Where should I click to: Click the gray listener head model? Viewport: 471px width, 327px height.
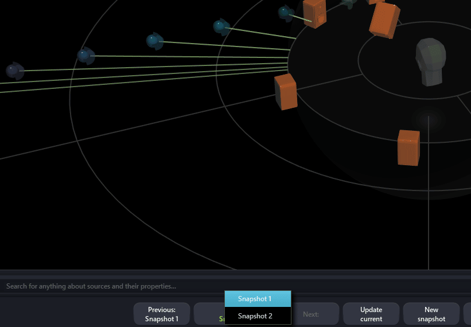(430, 62)
